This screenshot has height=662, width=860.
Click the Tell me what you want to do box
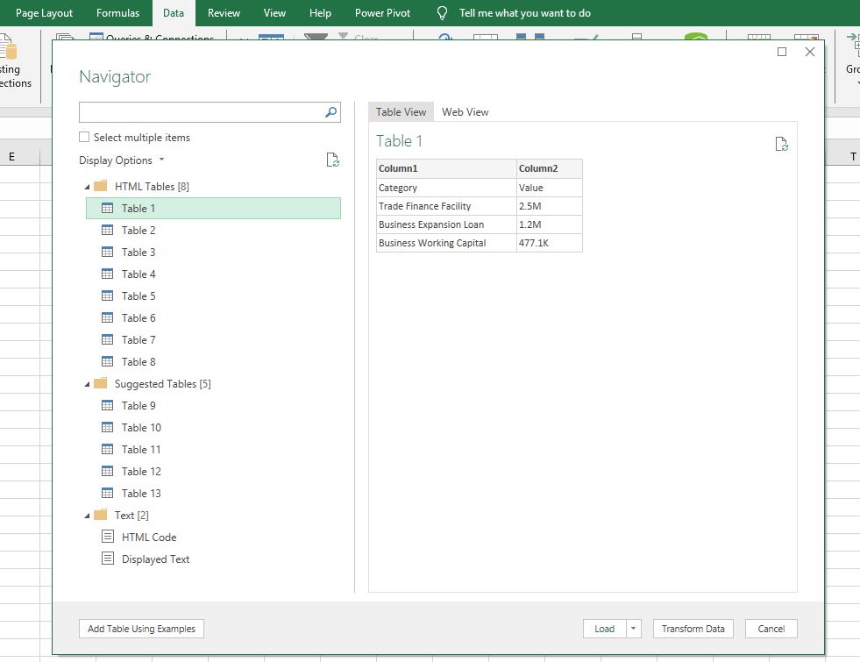click(525, 13)
